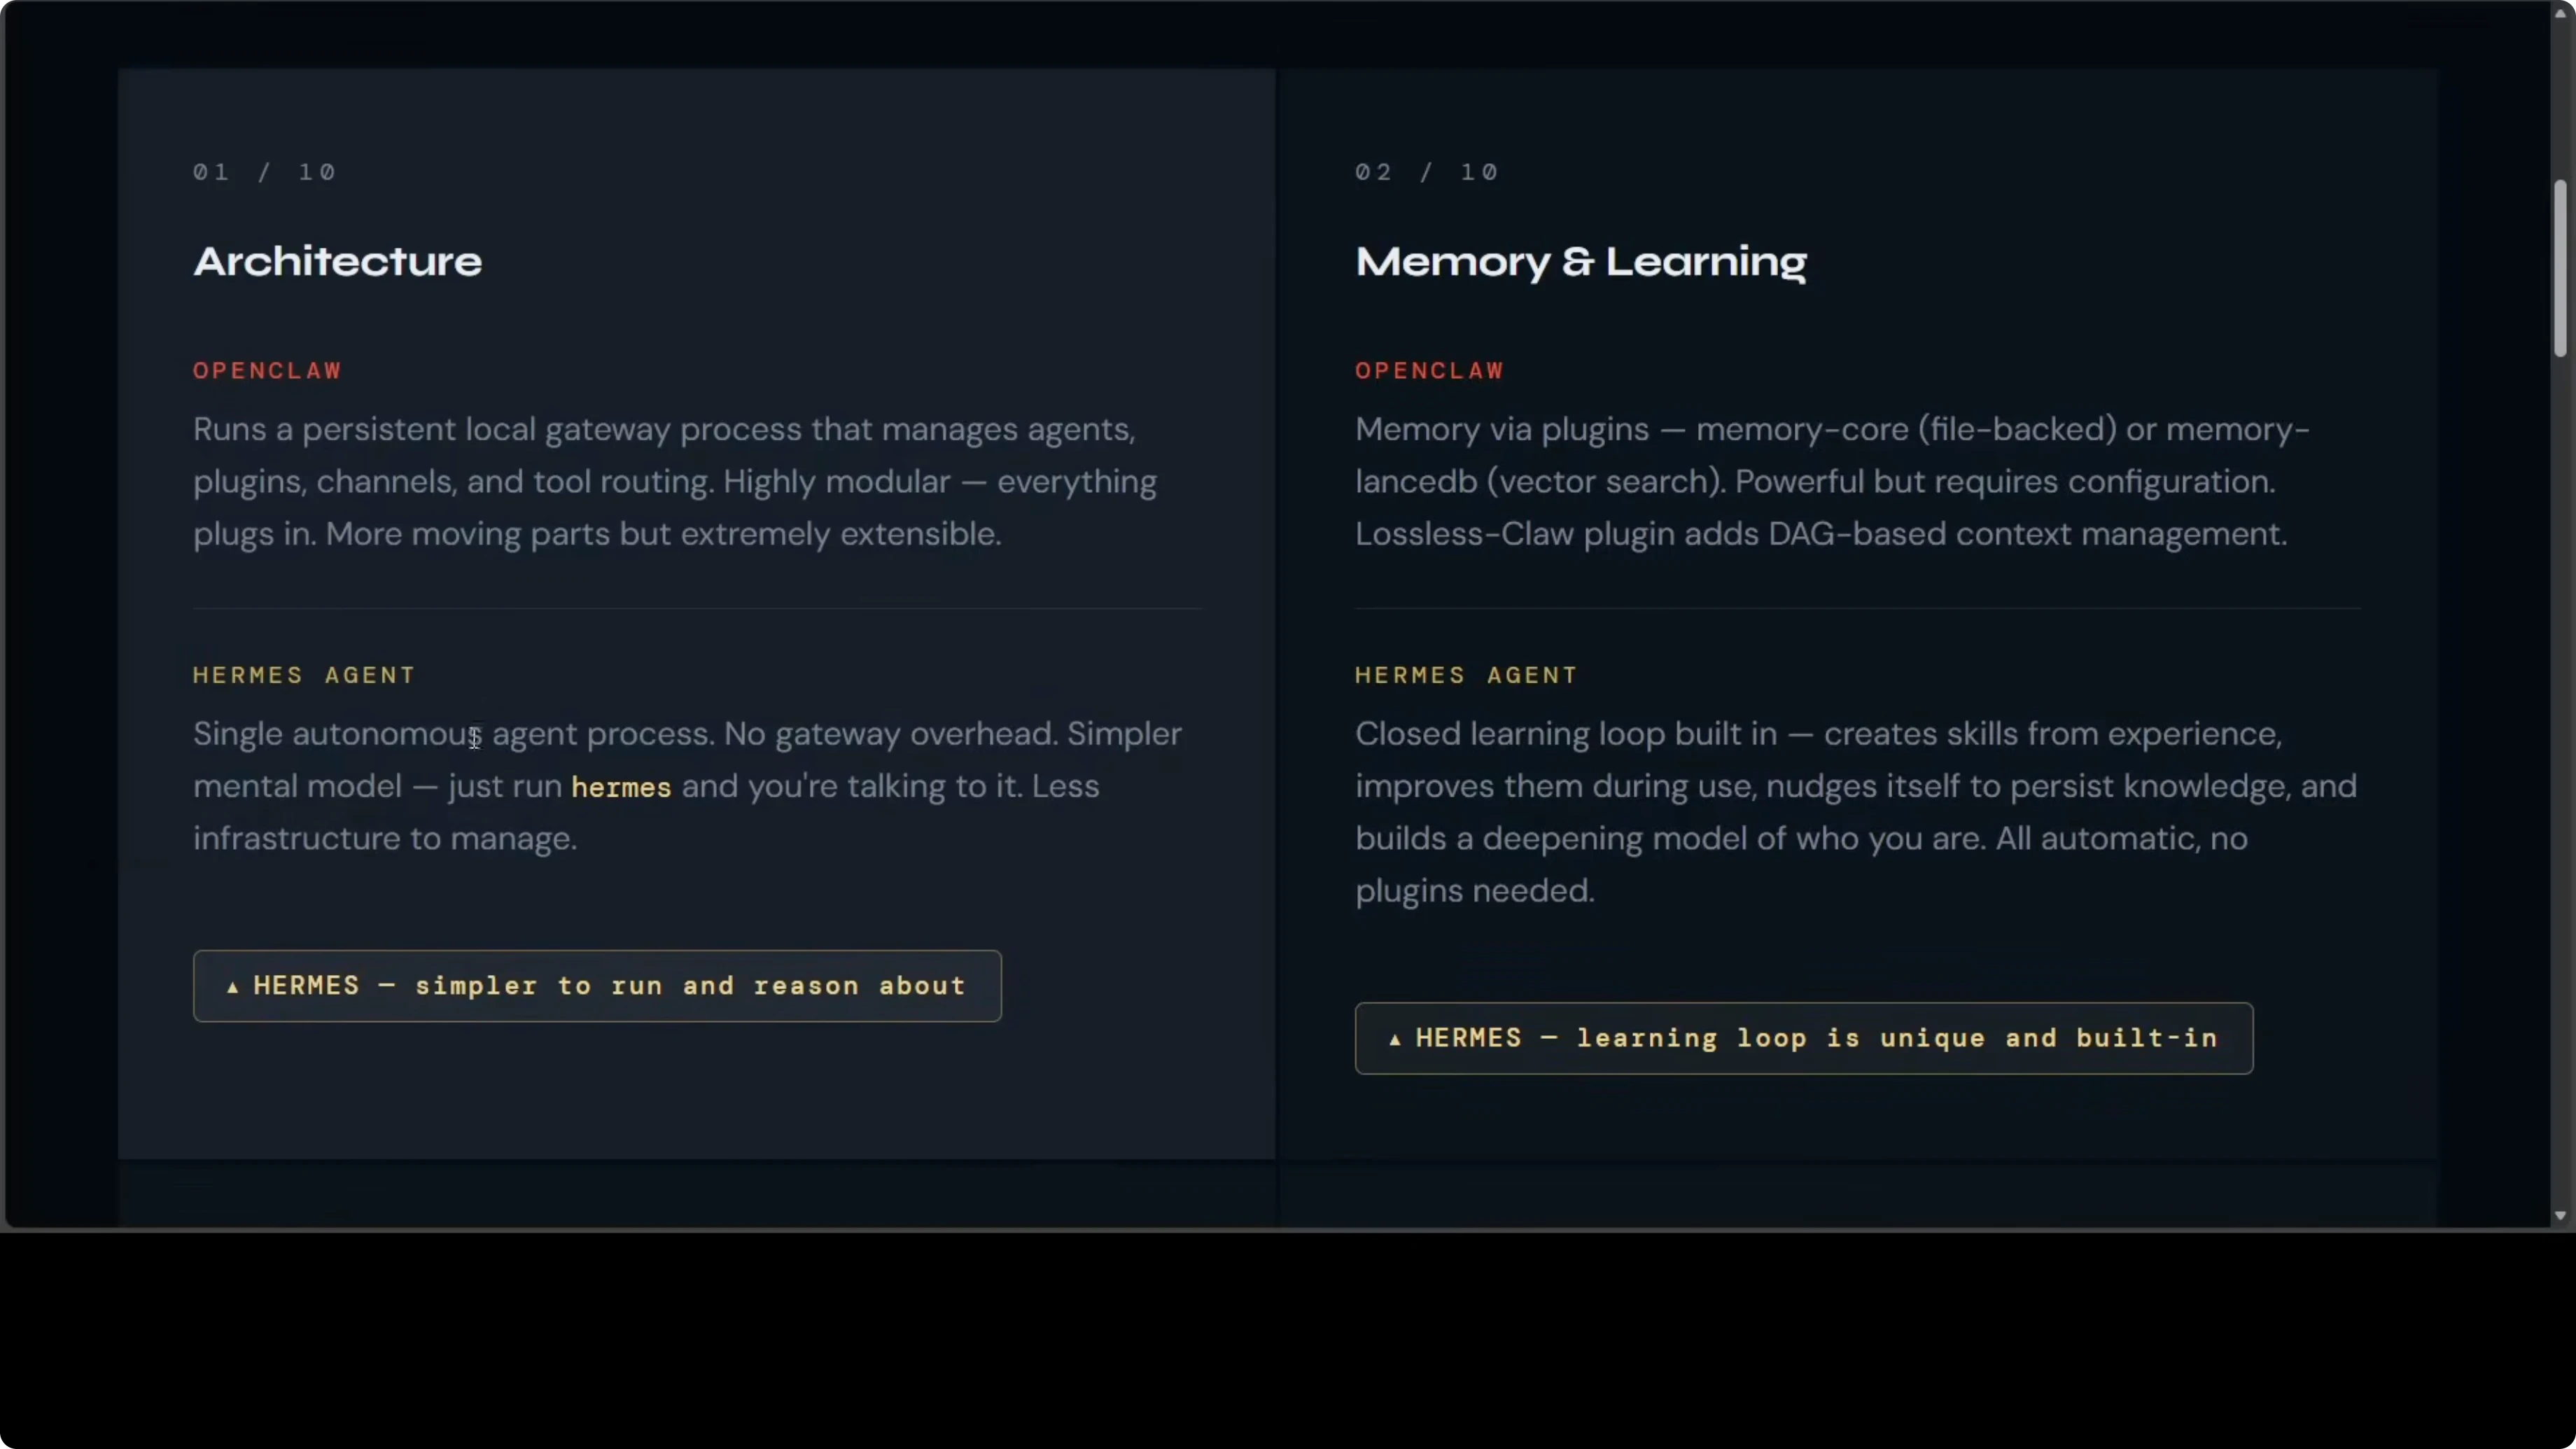Screen dimensions: 2576x1449
Task: Click the OPENCLAW label in the Architecture card
Action: [267, 371]
